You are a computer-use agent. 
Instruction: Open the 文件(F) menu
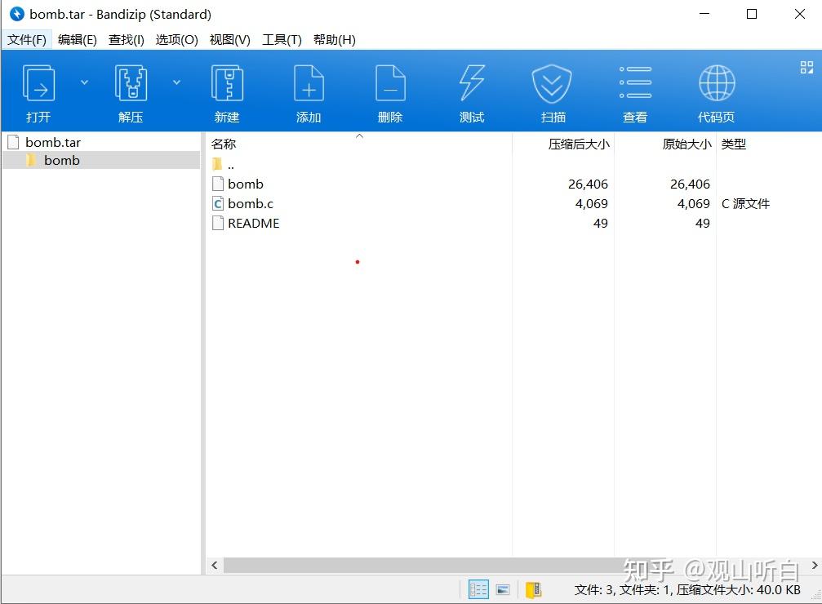pos(27,40)
